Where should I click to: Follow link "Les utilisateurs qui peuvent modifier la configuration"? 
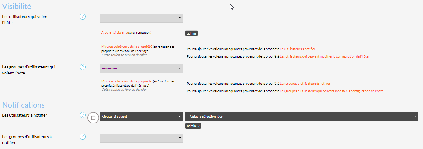(324, 56)
